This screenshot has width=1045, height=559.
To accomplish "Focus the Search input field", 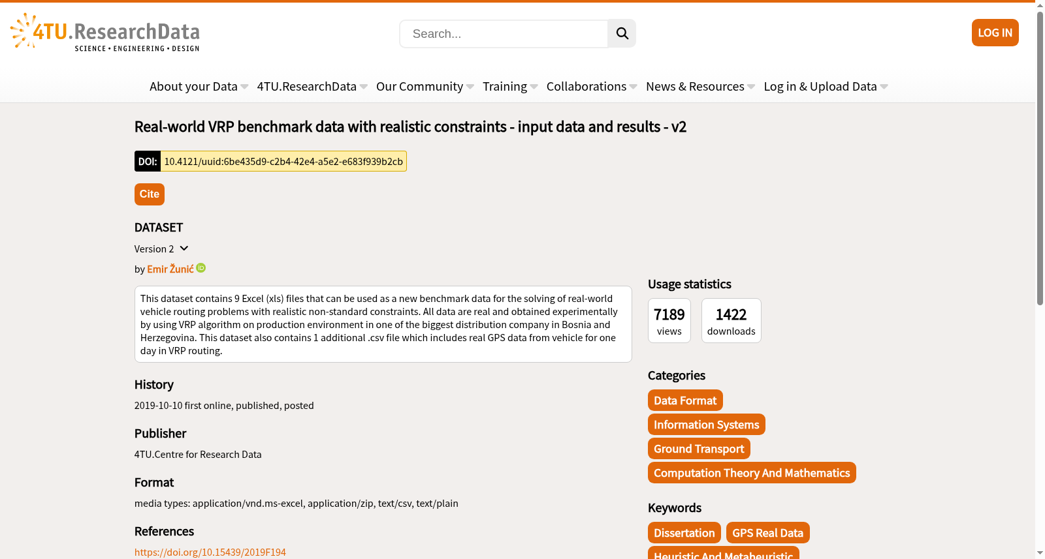I will click(504, 34).
